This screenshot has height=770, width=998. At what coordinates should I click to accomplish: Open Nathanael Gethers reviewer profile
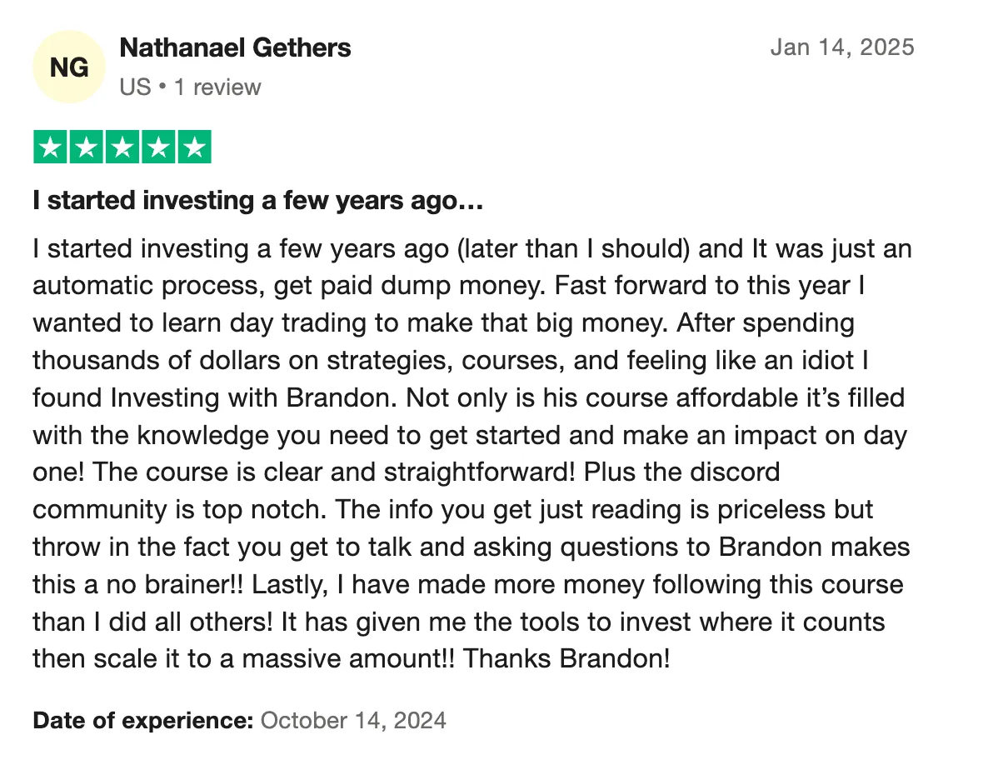235,47
